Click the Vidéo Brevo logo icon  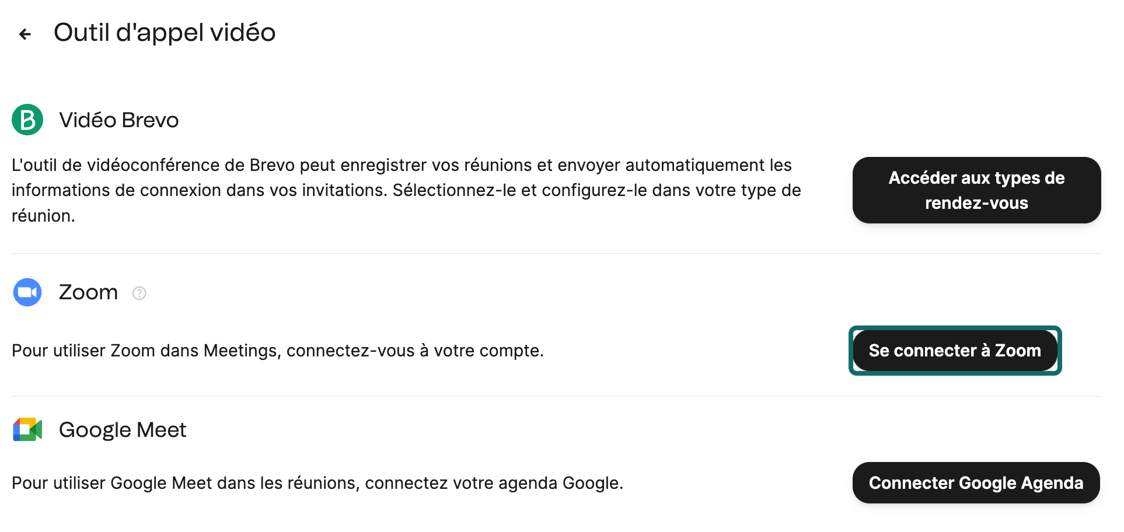click(27, 120)
